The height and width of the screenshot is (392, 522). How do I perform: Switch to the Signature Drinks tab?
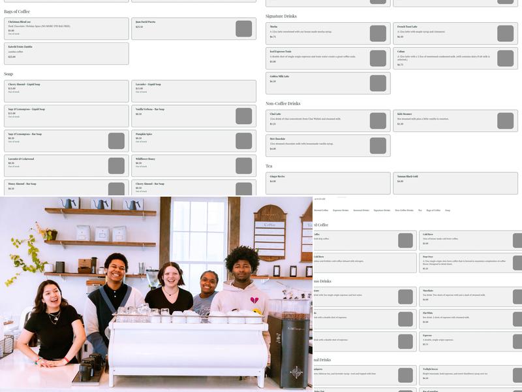[382, 210]
